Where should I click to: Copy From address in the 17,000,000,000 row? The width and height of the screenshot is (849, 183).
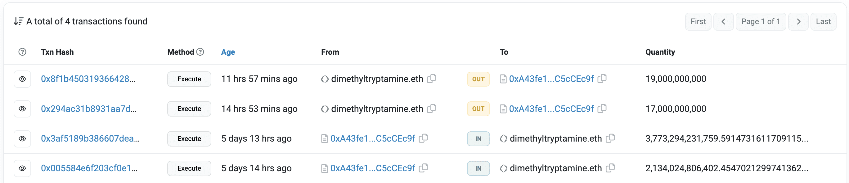pyautogui.click(x=432, y=109)
